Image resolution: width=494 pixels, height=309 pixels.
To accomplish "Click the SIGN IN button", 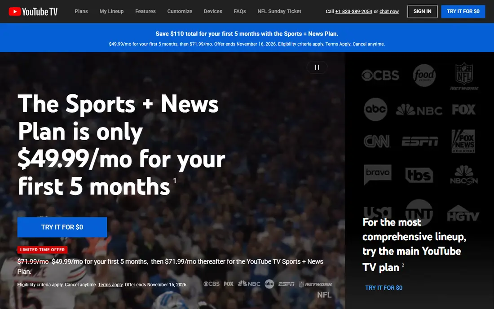I will coord(422,11).
